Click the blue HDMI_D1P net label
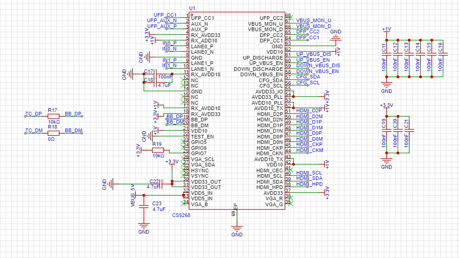 [x=309, y=122]
